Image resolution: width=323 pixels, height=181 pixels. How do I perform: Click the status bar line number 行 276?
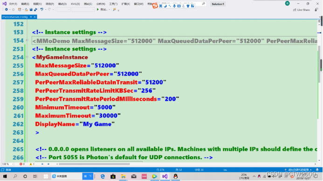pyautogui.click(x=160, y=170)
